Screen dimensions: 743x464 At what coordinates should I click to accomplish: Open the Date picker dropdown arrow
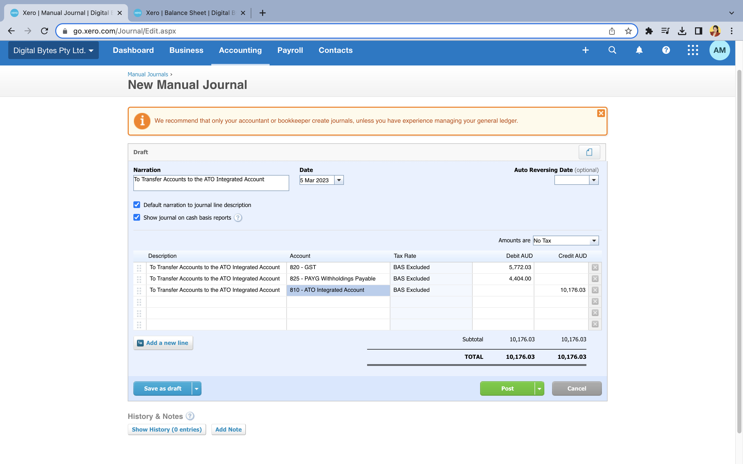click(x=339, y=180)
